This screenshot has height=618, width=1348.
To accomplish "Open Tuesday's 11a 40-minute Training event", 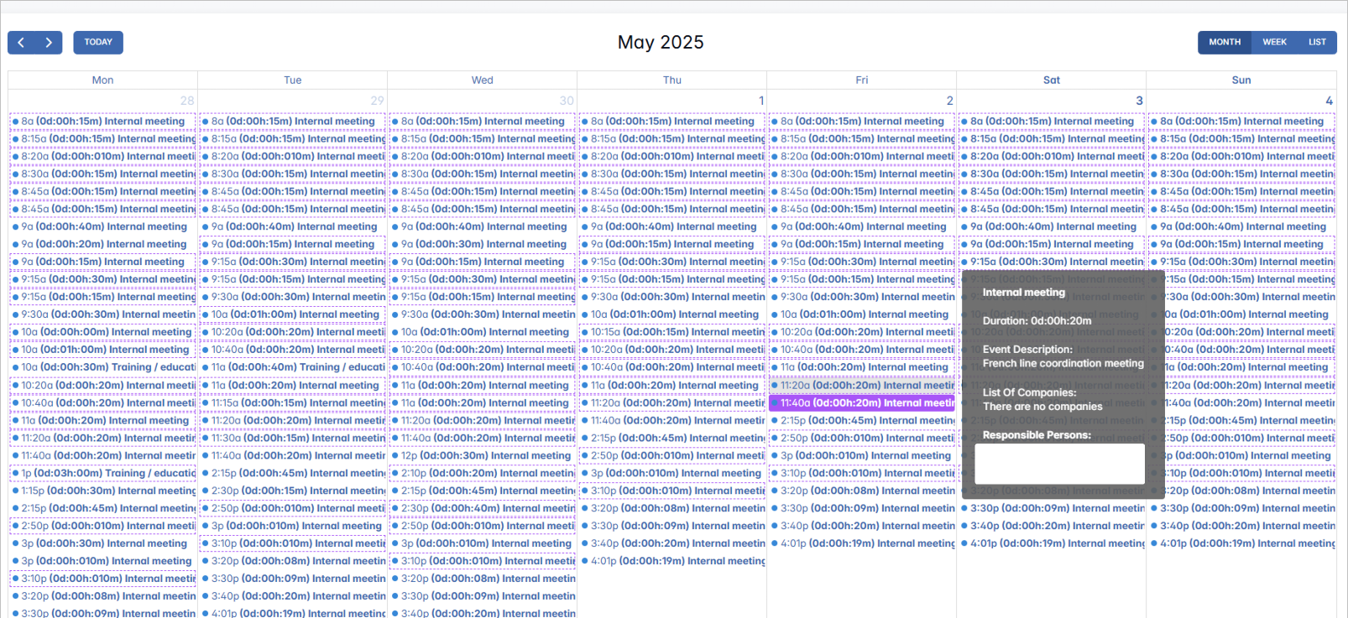I will coord(293,367).
